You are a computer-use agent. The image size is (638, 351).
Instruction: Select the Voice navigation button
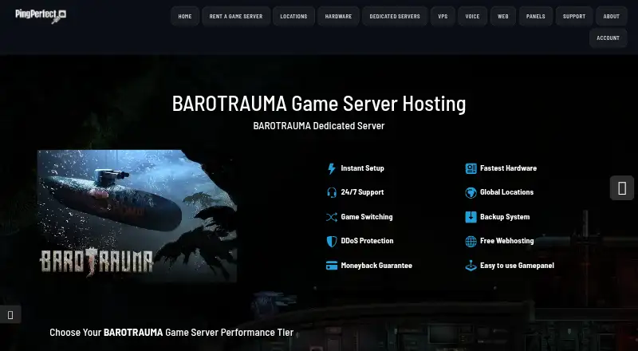(x=472, y=16)
